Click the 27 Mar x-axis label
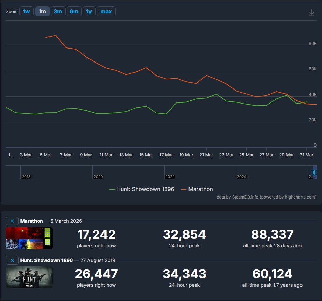This screenshot has width=322, height=301. tap(266, 155)
